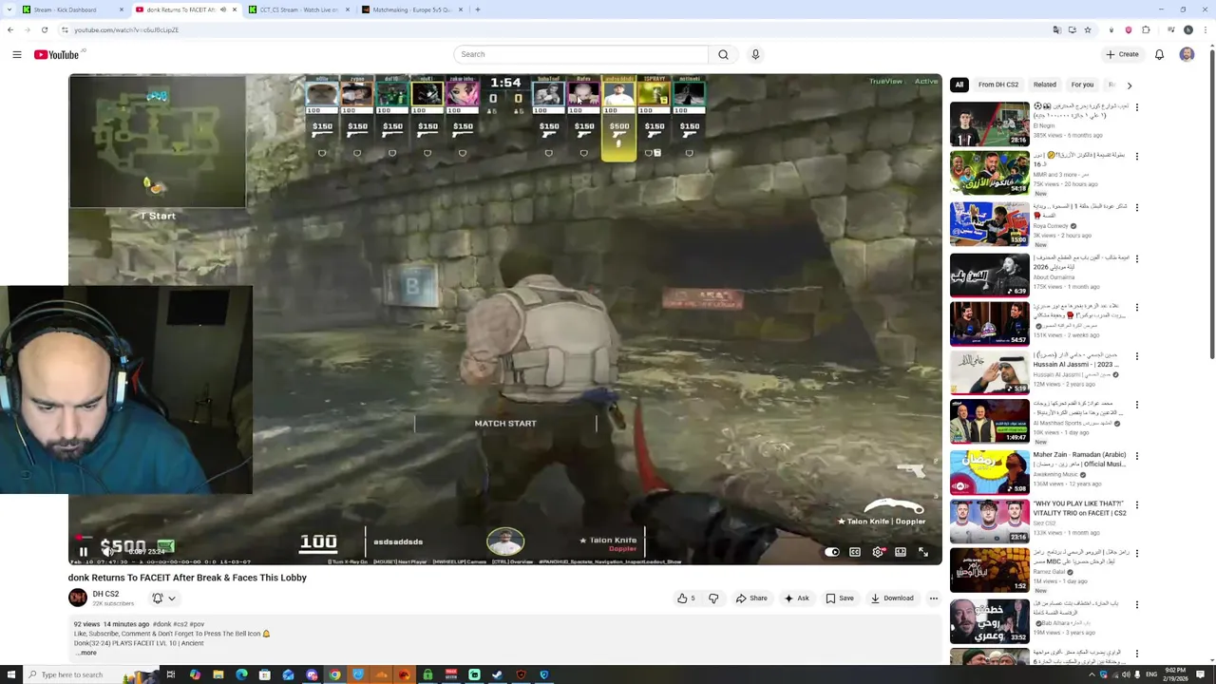1216x684 pixels.
Task: Expand the description with ...more
Action: point(86,653)
